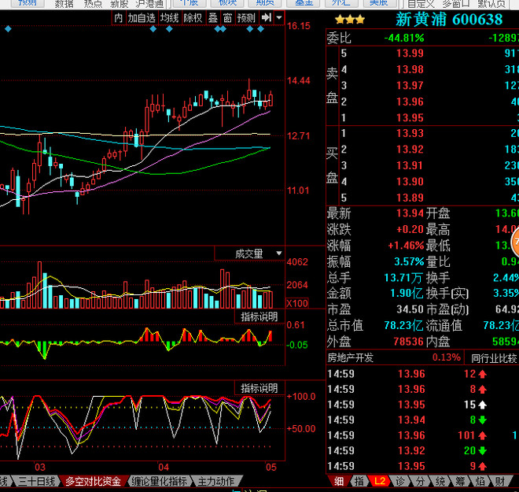Open 数据 in the top menu
Viewport: 519px width, 492px height.
click(64, 4)
